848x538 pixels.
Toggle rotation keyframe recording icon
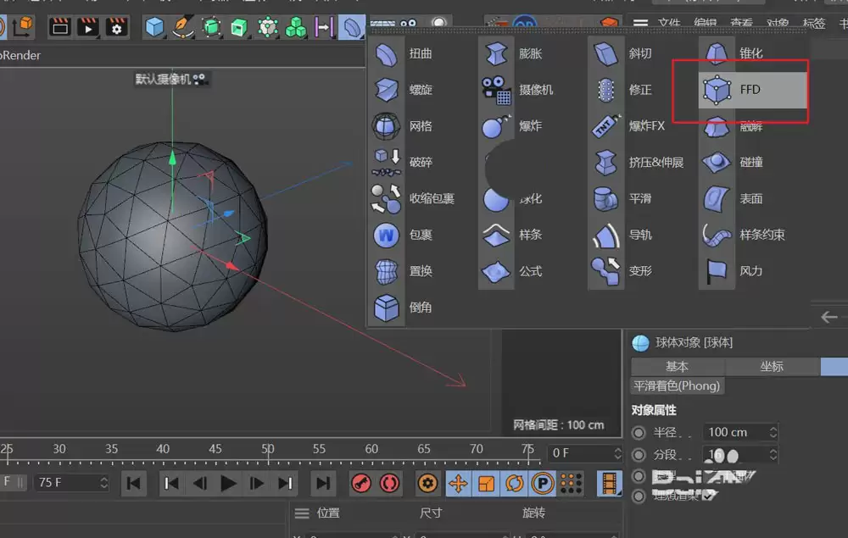click(x=513, y=483)
